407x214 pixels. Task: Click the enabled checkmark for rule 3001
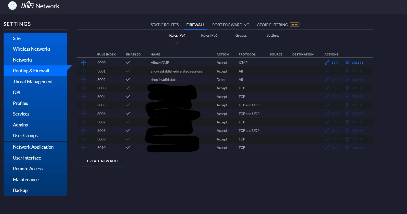tap(128, 71)
